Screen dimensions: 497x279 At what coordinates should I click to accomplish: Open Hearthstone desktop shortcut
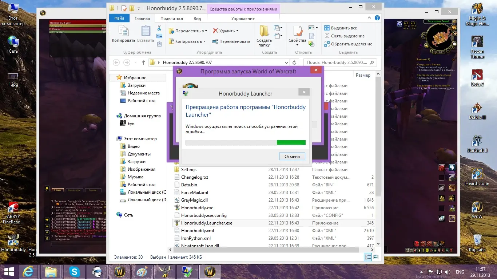click(477, 177)
